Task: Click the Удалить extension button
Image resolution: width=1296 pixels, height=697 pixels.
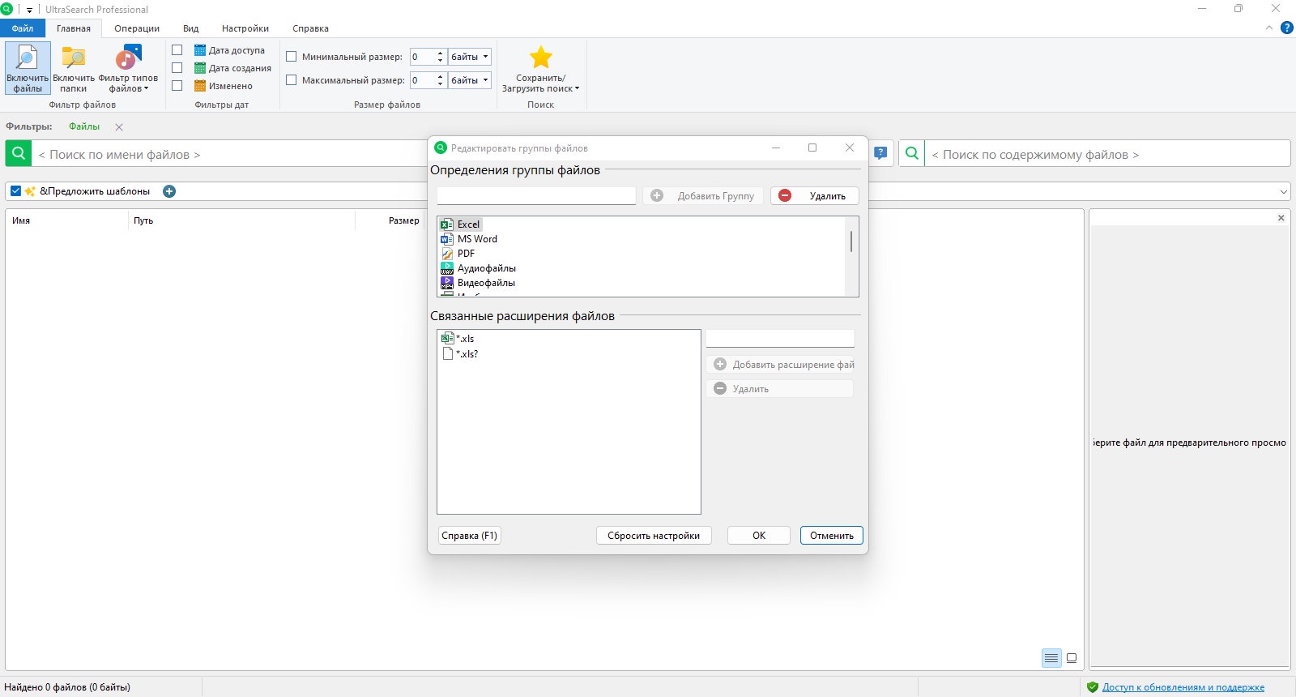Action: [780, 389]
